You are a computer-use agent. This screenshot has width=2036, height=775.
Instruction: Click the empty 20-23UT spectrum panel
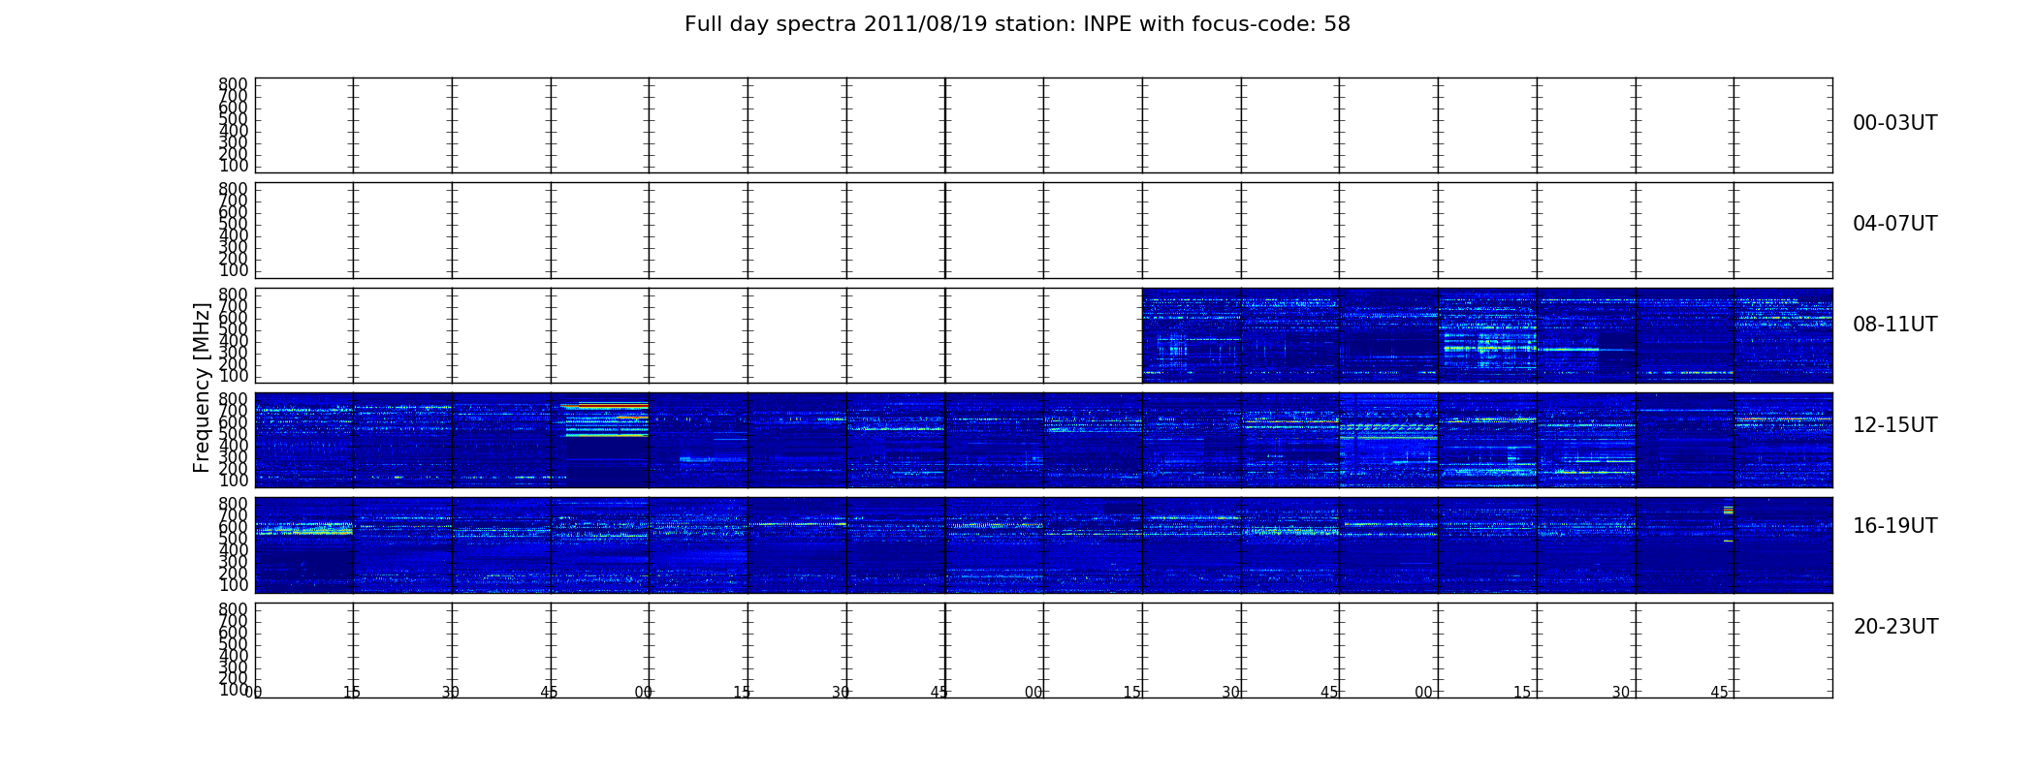[x=1043, y=650]
